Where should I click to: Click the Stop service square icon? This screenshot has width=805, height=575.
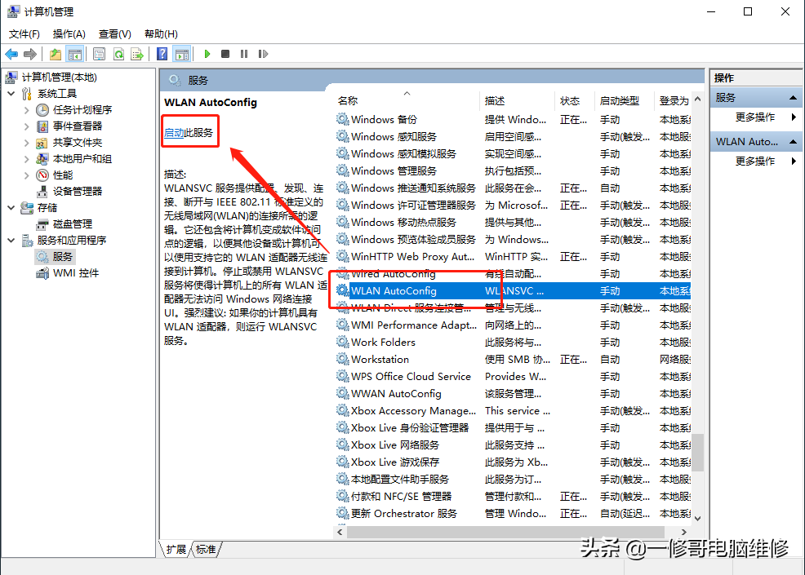[x=225, y=54]
